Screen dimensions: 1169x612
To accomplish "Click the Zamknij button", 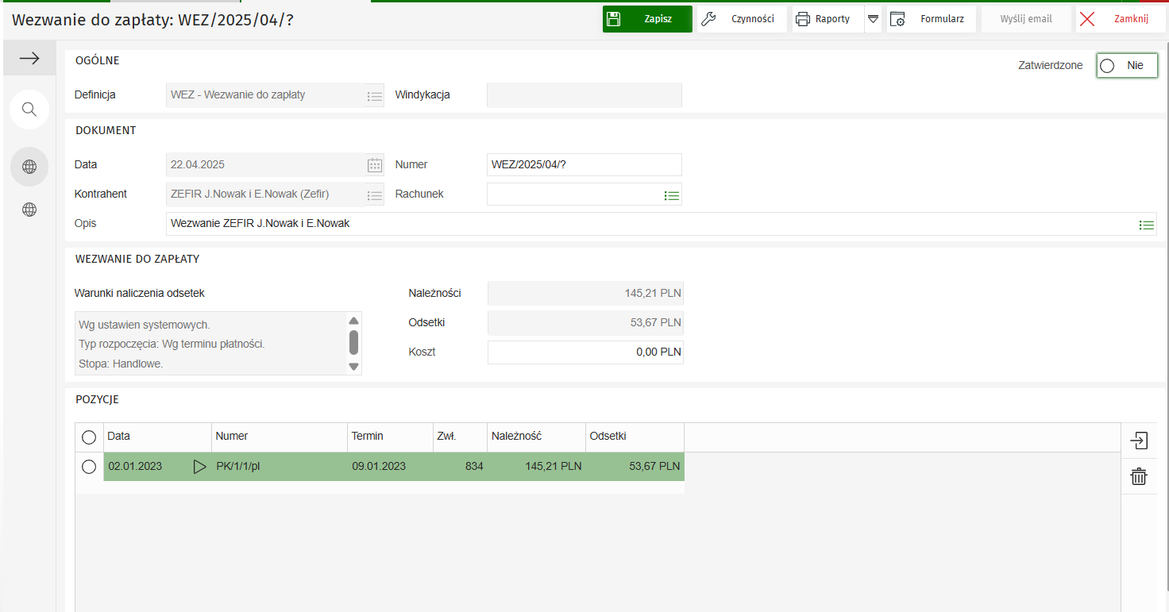I will point(1120,19).
